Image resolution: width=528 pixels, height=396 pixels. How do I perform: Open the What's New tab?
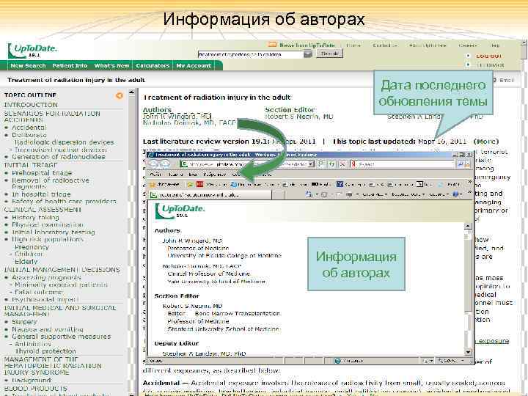point(111,66)
